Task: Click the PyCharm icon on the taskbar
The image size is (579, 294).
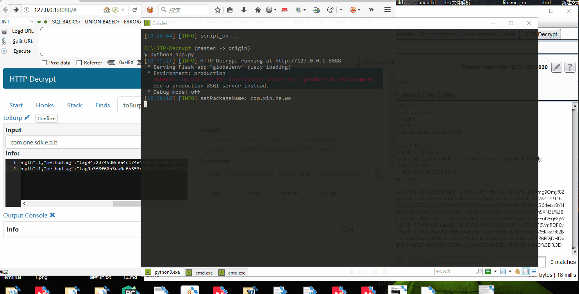Action: click(x=131, y=290)
